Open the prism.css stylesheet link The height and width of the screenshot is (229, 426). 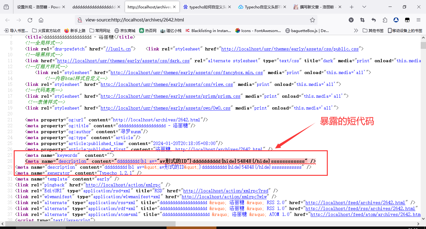[x=170, y=96]
